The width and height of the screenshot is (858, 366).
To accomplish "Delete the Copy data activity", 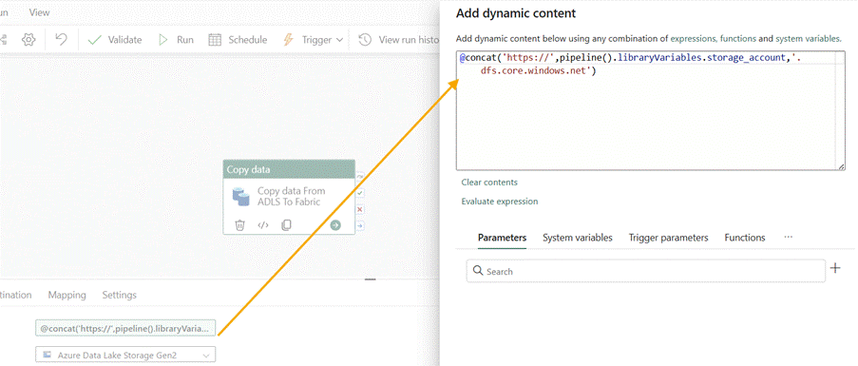I will click(239, 225).
